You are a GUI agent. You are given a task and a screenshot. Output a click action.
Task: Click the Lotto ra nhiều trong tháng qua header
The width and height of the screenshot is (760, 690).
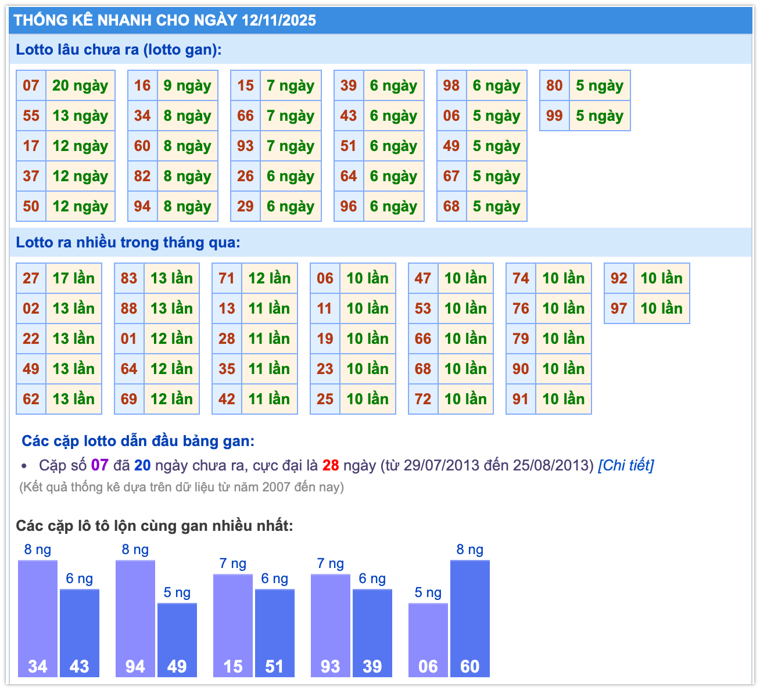point(128,242)
